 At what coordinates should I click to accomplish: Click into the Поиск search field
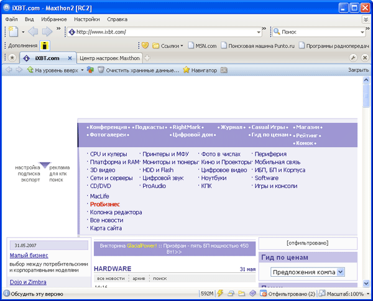point(320,32)
